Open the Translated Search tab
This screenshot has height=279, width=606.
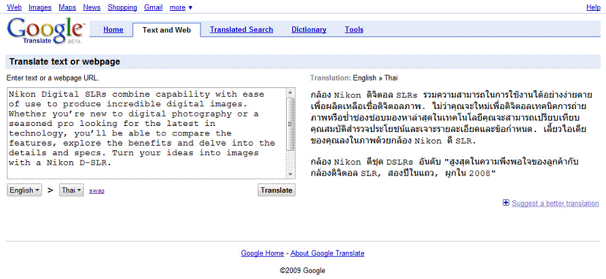click(x=241, y=30)
